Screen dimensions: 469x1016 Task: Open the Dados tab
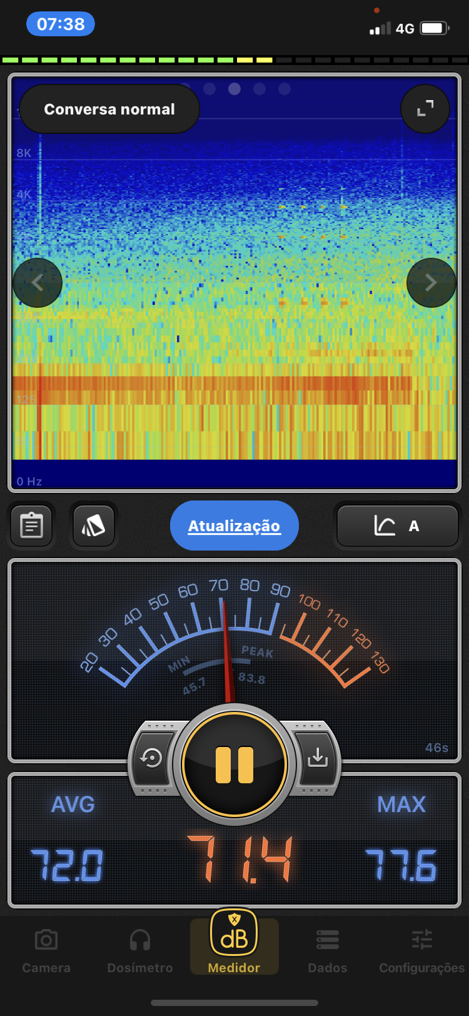[x=328, y=951]
